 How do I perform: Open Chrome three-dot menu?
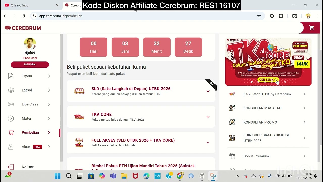pos(317,16)
